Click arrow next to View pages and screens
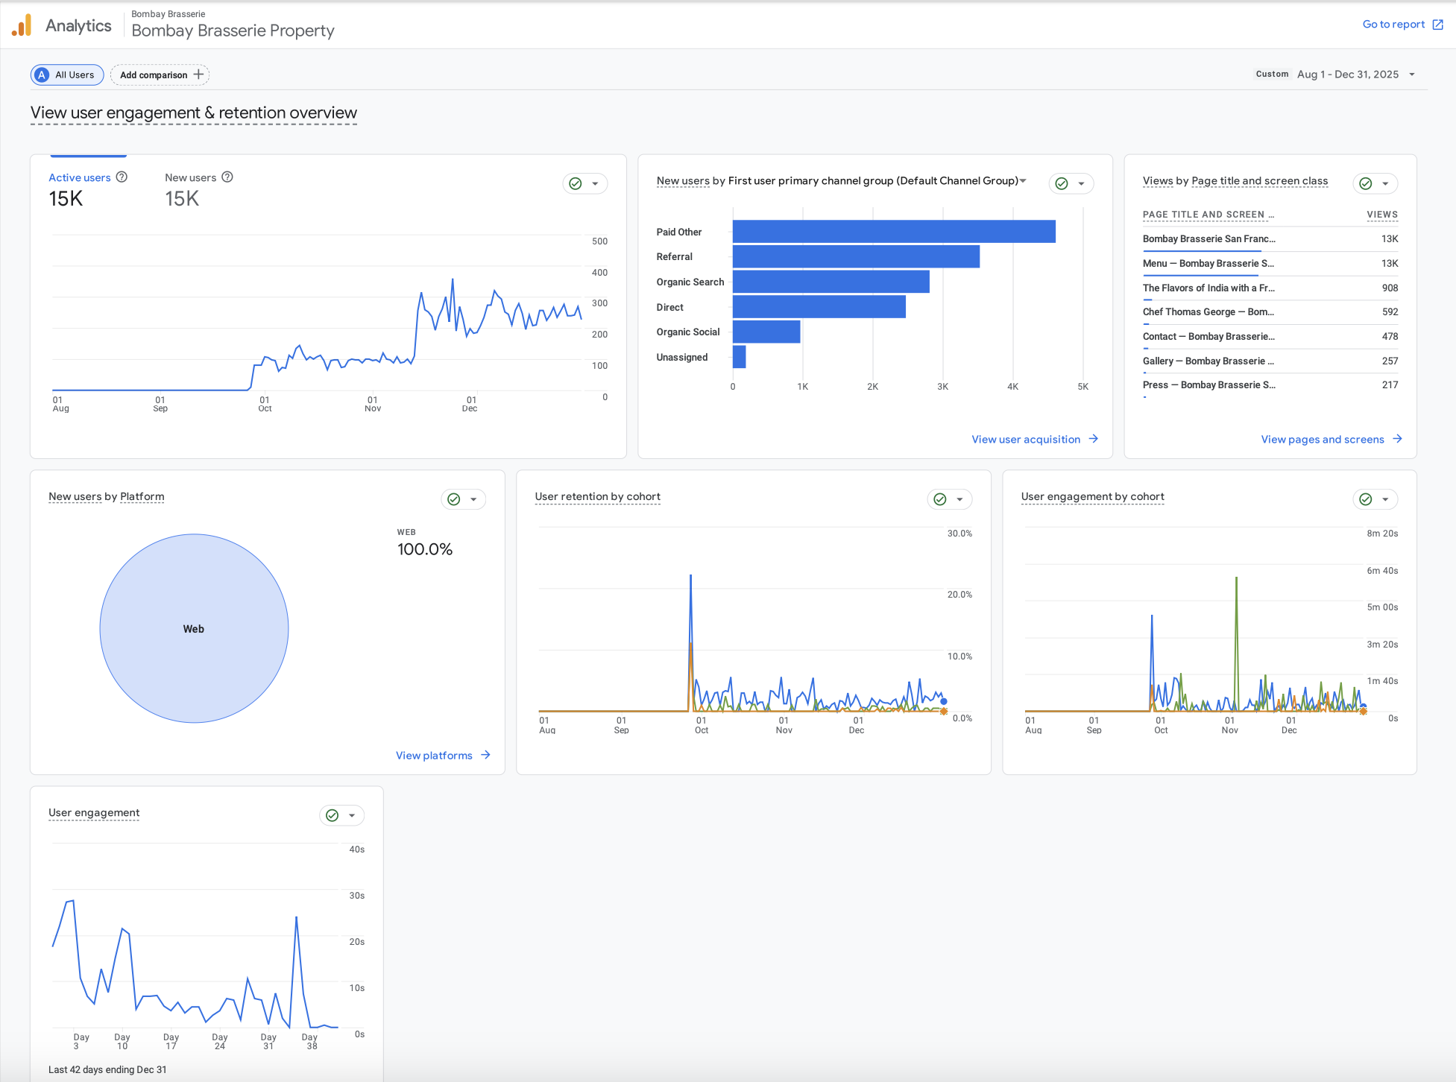This screenshot has width=1456, height=1082. pos(1398,439)
